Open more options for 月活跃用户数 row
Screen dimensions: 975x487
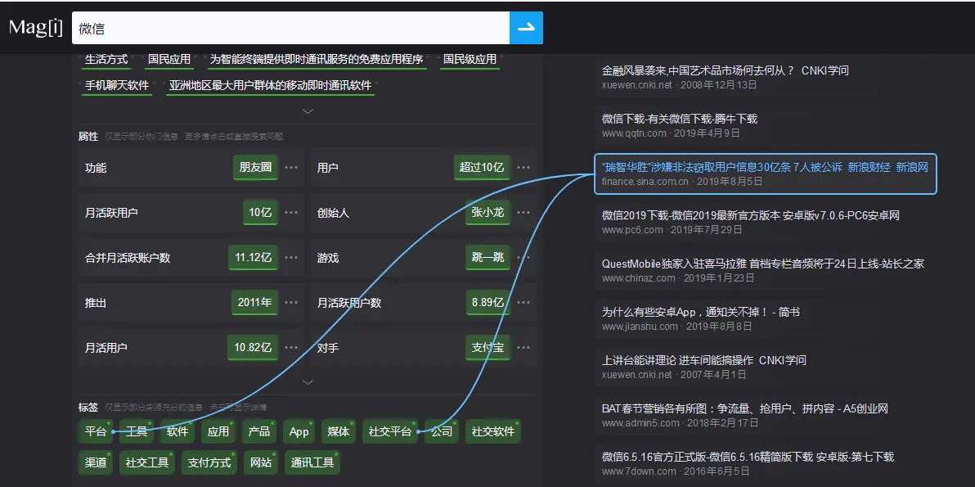coord(523,303)
